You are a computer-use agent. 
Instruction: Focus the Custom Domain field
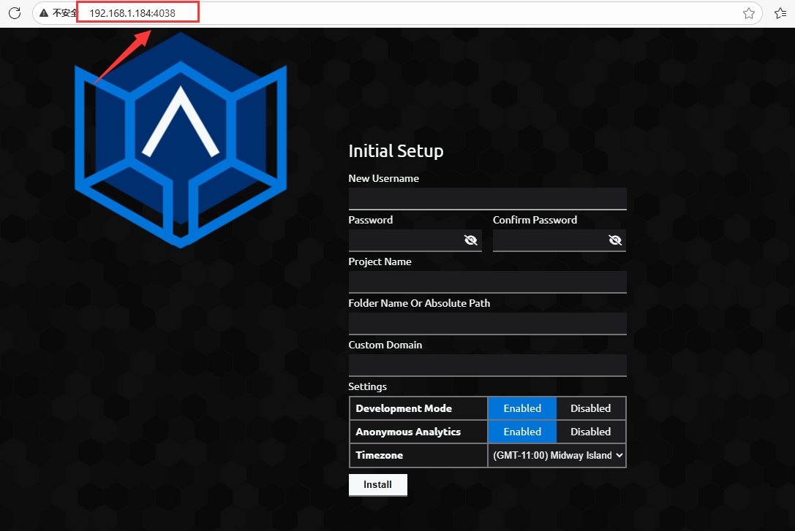(x=487, y=365)
